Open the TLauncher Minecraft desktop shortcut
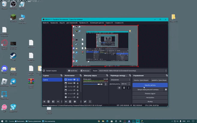This screenshot has width=197, height=123. click(13, 18)
